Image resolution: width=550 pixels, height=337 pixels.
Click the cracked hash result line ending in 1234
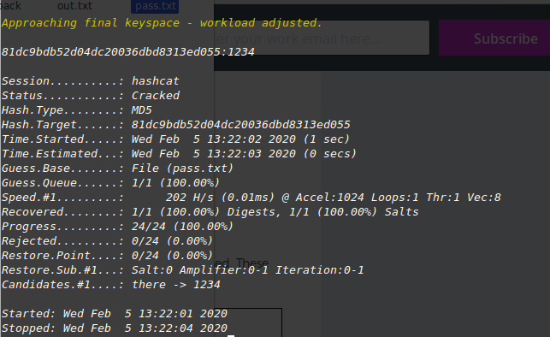[x=128, y=52]
